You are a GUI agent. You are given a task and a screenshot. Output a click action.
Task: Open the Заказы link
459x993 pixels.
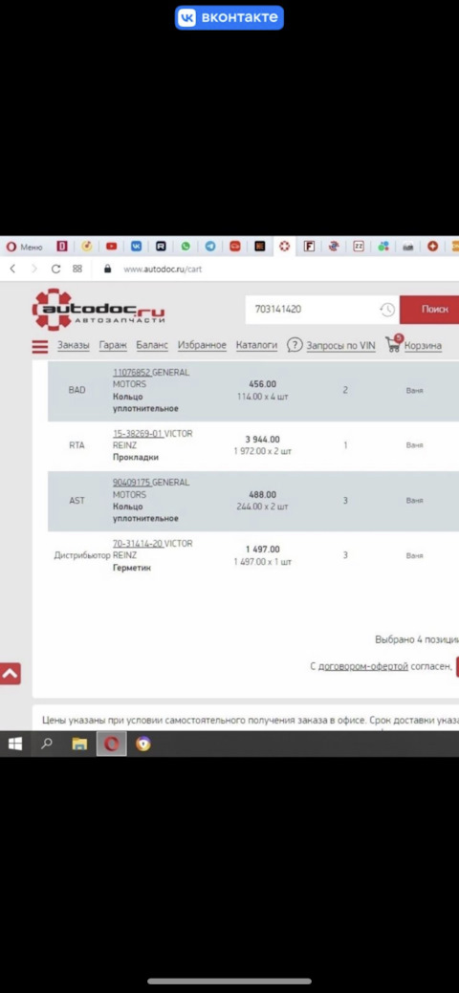click(x=74, y=345)
